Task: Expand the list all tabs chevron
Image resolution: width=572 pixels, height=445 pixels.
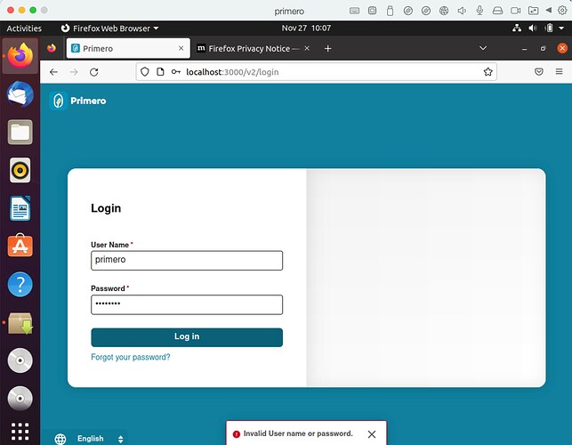Action: 483,48
